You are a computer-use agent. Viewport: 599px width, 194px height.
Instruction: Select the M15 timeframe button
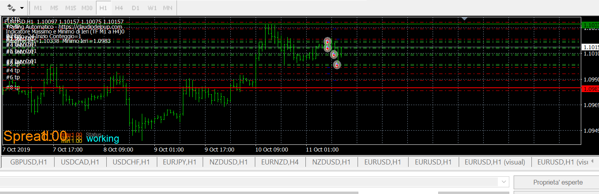(71, 8)
